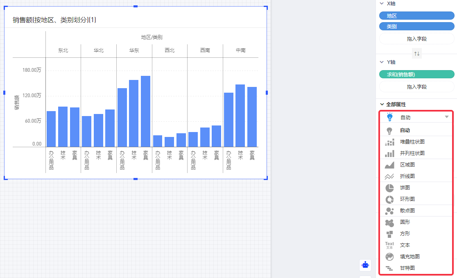Choose the 饼图 pie chart icon
Viewport: 457px width, 278px height.
click(389, 188)
